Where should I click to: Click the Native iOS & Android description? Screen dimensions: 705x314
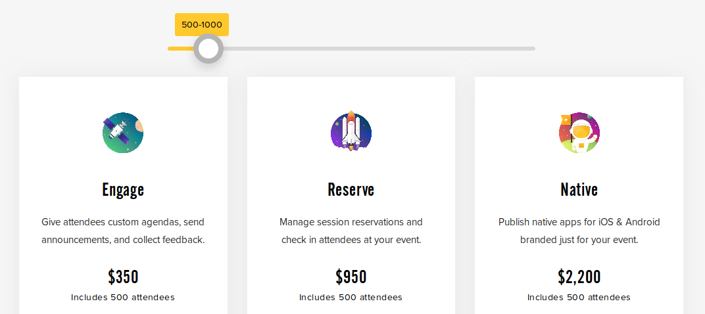[x=579, y=231]
